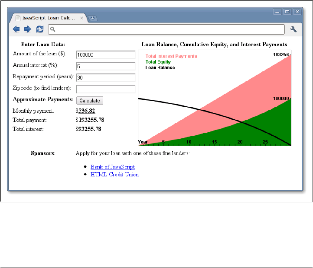Maximize the browser window

[x=287, y=12]
